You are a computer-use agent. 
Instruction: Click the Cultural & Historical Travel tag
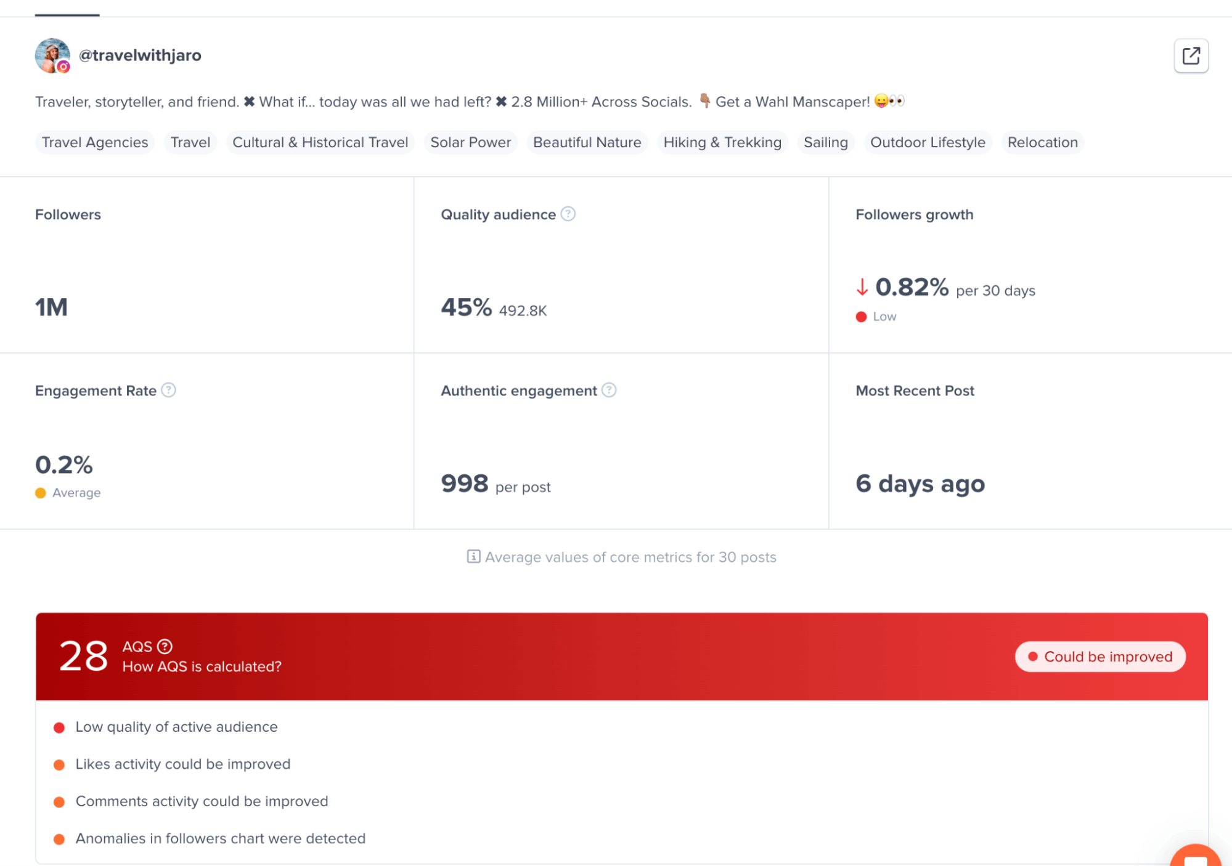pyautogui.click(x=320, y=142)
